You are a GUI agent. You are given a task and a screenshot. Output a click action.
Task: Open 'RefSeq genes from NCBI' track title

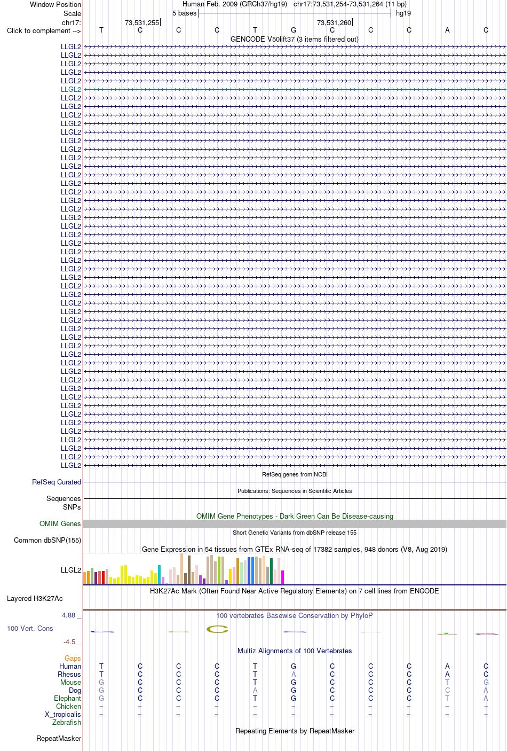[x=295, y=474]
